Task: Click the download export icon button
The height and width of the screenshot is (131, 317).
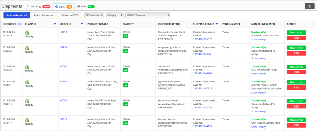Action: tap(309, 6)
